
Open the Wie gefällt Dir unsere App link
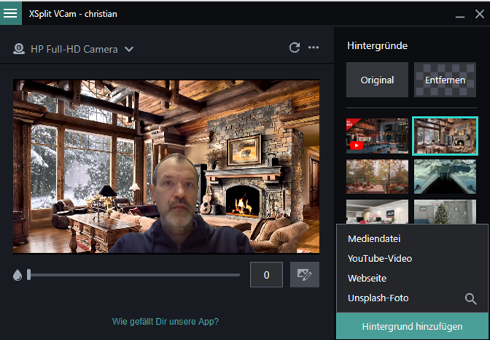(x=166, y=322)
